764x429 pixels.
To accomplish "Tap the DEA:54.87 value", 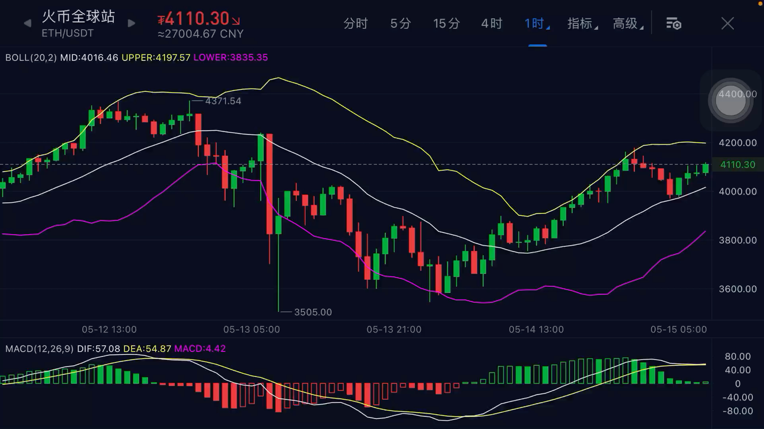I will coord(147,349).
